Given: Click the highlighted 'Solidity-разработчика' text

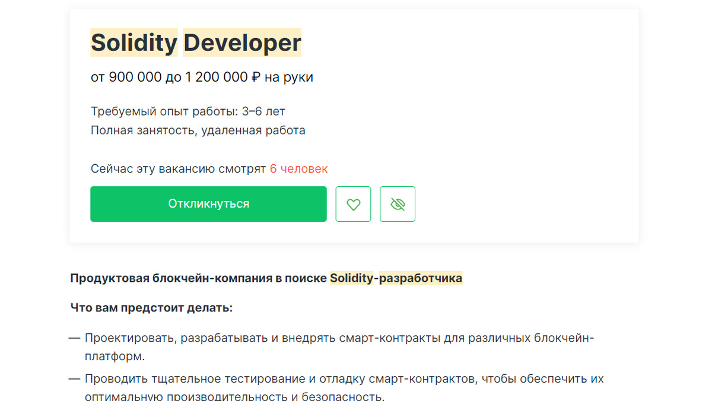Looking at the screenshot, I should tap(396, 277).
